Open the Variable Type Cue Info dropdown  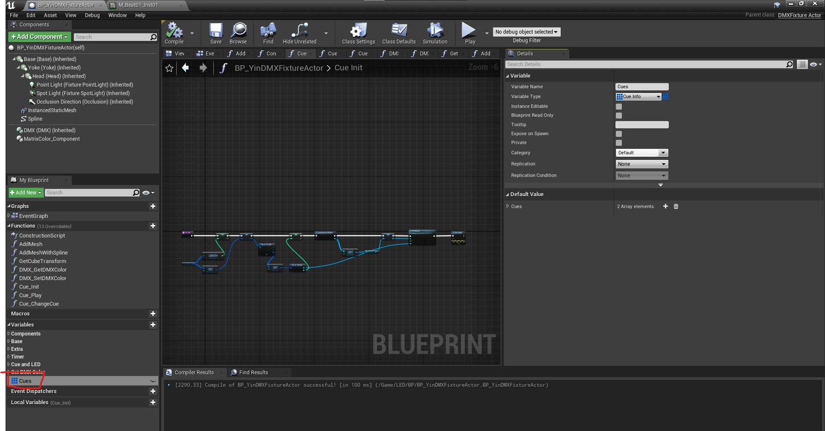click(638, 97)
